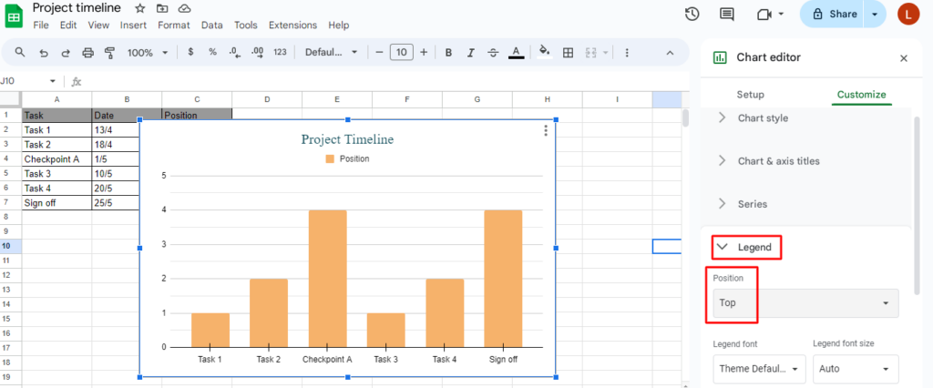Viewport: 933px width, 388px height.
Task: Open the name box dropdown arrow
Action: click(52, 81)
